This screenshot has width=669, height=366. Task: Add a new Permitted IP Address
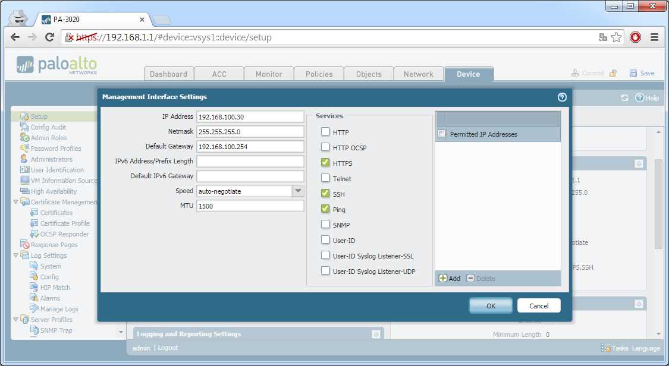(450, 278)
